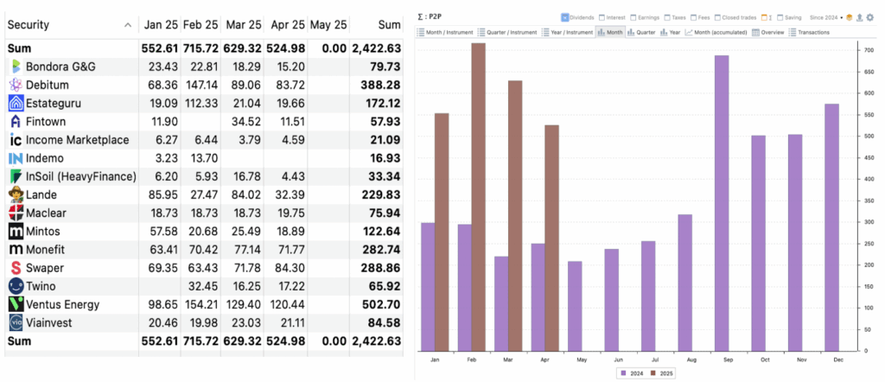
Task: Click the Ventus Energy logo icon
Action: pos(16,305)
